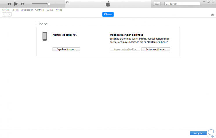Open the list view icon button
This screenshot has height=138, width=216.
(x=157, y=4)
